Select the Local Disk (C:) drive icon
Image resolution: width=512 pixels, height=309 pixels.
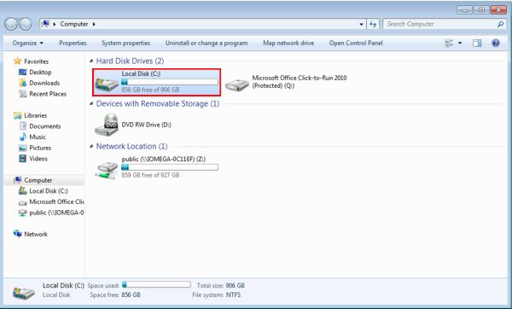107,84
